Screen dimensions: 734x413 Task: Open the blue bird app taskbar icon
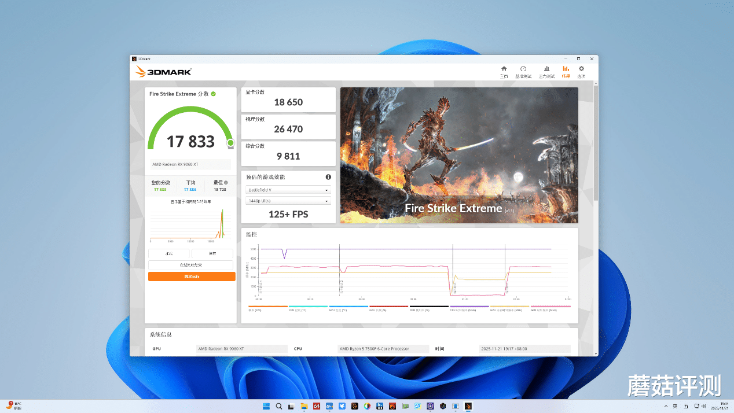tap(342, 406)
